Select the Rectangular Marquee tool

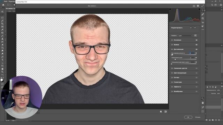[x=2, y=15]
